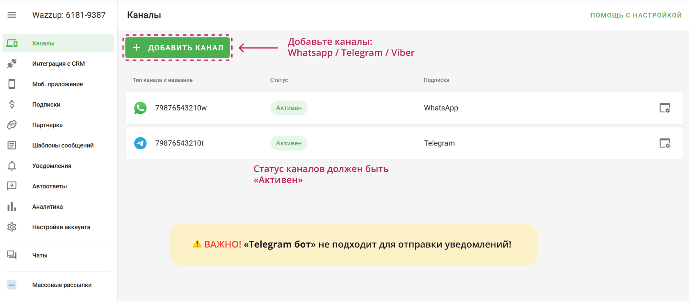Click Wazzup: 6181-9387 account title

click(69, 15)
